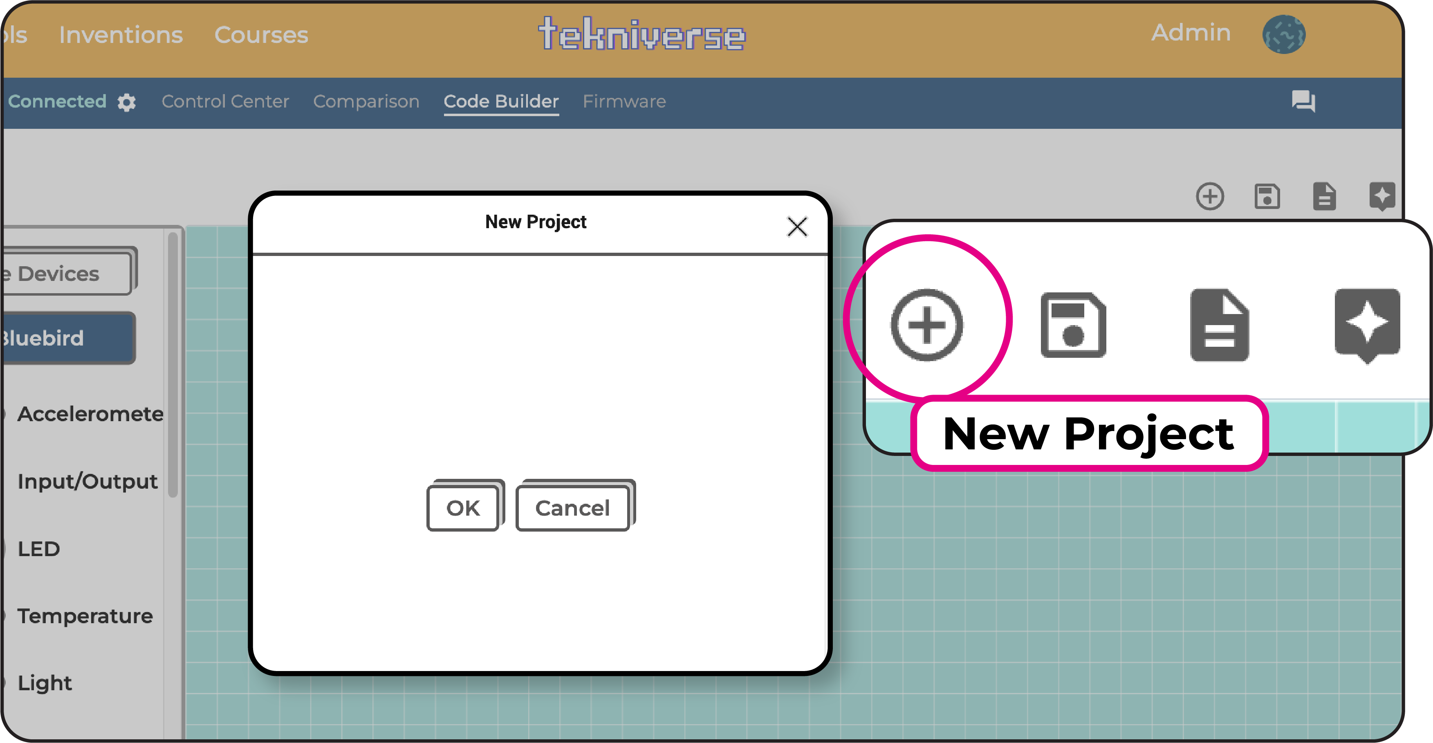Open the Firmware tab
Image resolution: width=1433 pixels, height=743 pixels.
pos(624,101)
